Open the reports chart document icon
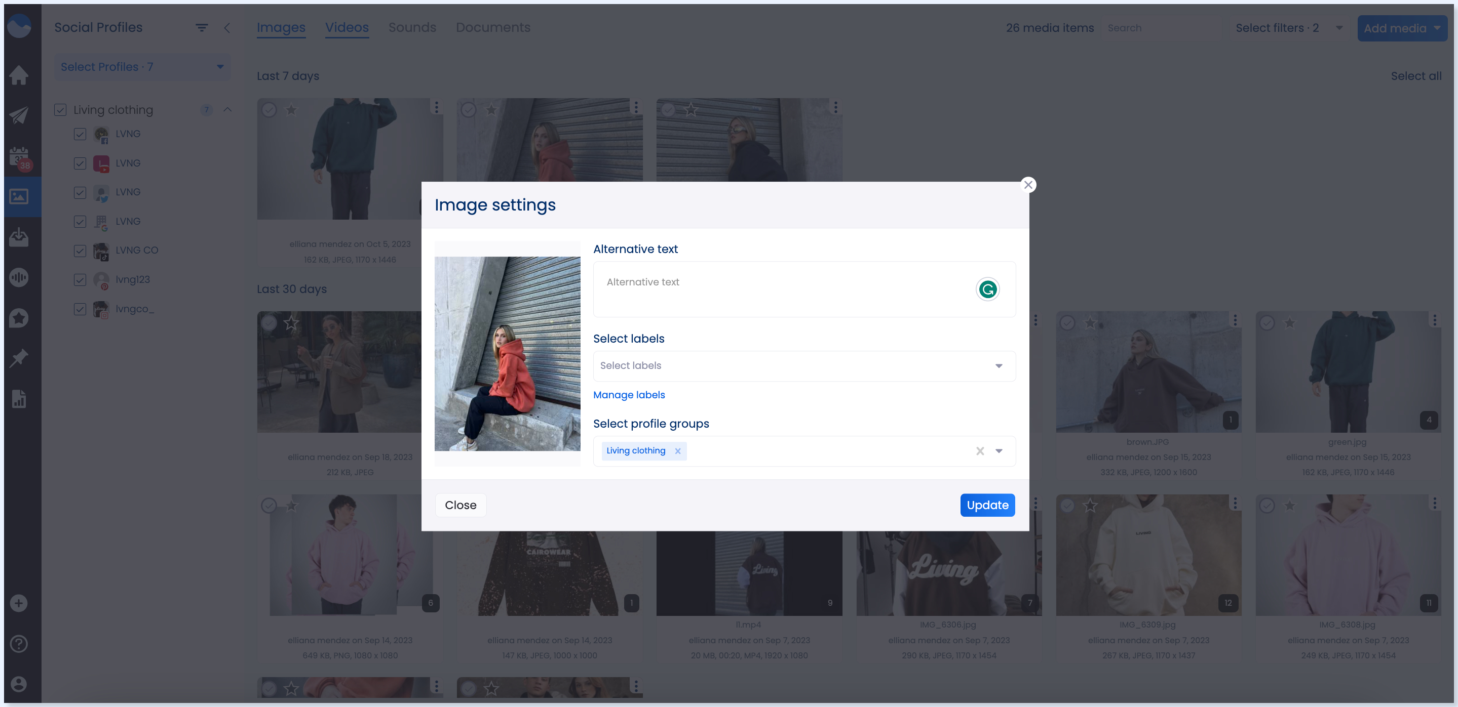 [x=19, y=399]
